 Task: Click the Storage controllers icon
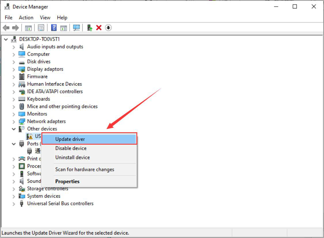point(22,188)
